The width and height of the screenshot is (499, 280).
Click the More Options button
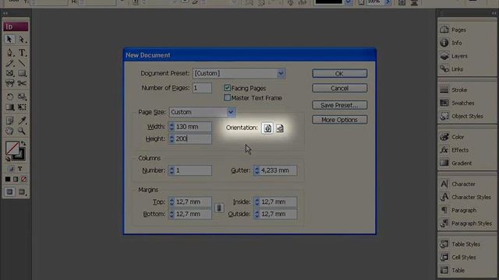[340, 120]
